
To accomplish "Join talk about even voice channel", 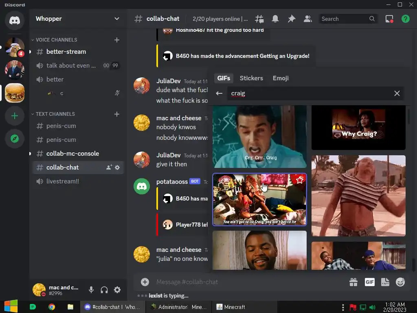I will (x=78, y=66).
